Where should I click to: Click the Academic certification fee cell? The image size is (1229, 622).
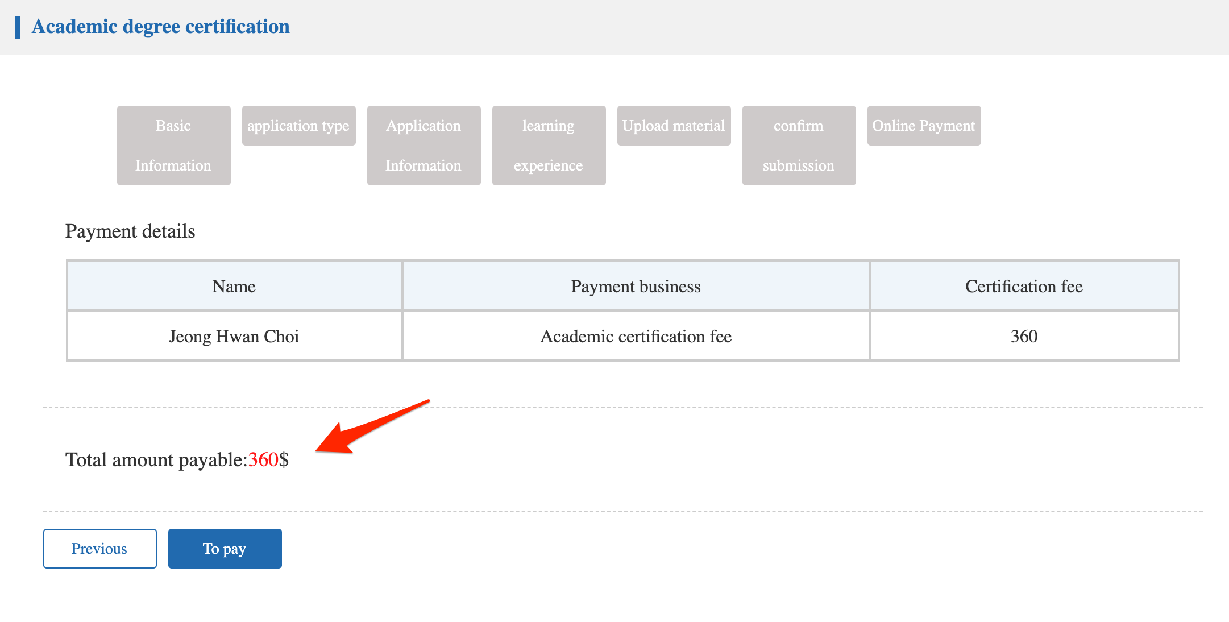point(636,336)
